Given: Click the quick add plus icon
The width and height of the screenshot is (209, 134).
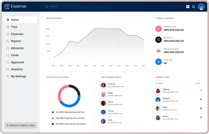Looking at the screenshot, I should coord(188,7).
